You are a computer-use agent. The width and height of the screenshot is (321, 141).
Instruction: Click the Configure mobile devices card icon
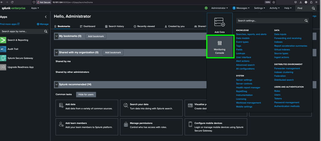coord(190,124)
